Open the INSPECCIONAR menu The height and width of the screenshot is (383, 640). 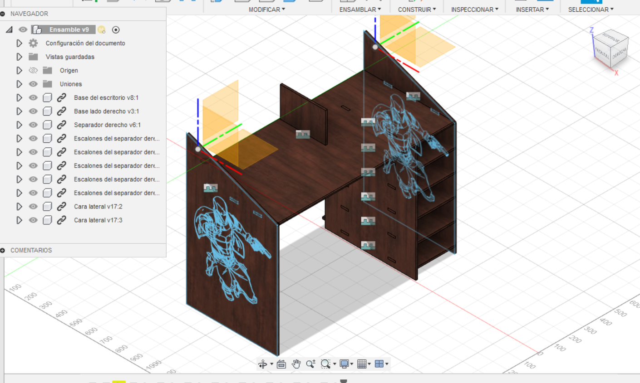pos(475,10)
